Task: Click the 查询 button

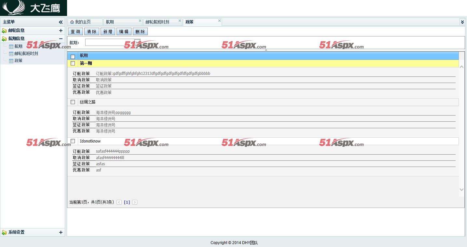Action: point(76,32)
